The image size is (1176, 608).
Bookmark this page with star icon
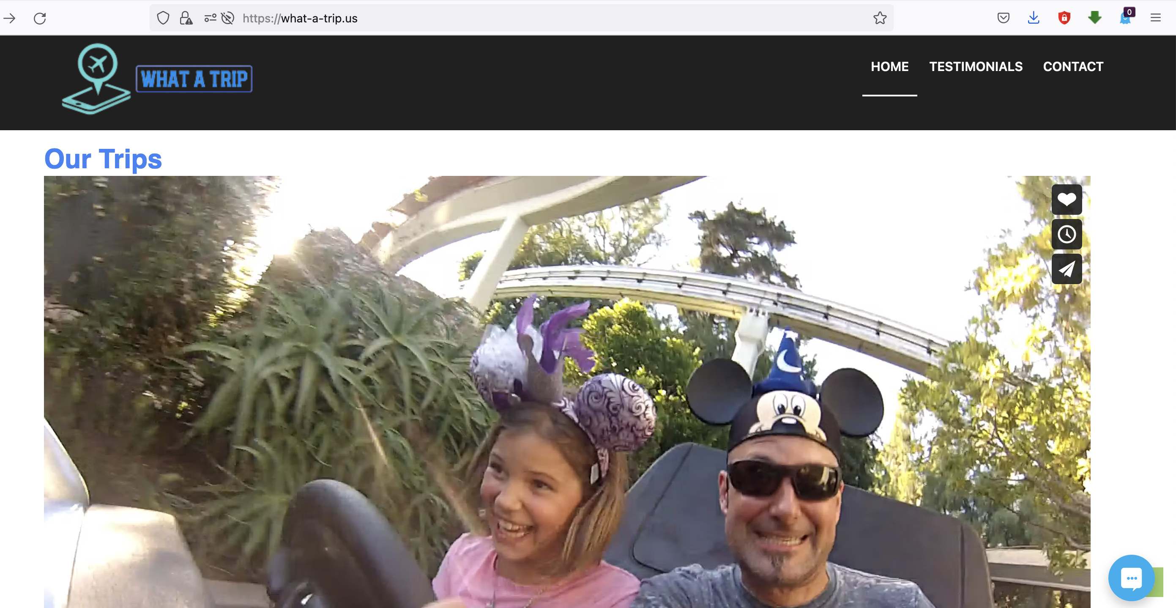pos(880,18)
